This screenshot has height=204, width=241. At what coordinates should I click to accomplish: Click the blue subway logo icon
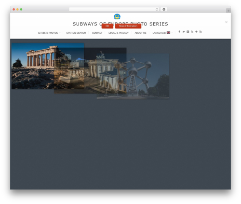pyautogui.click(x=117, y=16)
